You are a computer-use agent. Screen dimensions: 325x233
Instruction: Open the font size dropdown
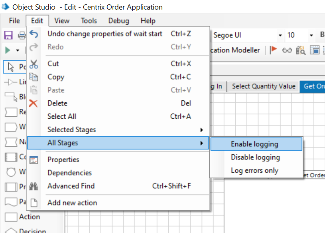pos(311,35)
